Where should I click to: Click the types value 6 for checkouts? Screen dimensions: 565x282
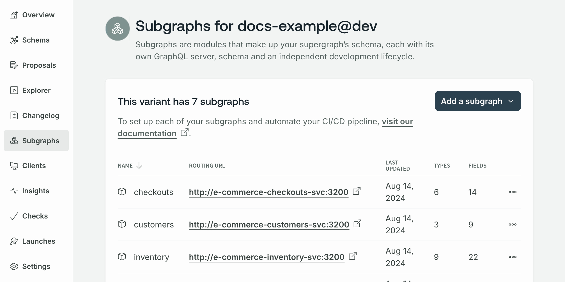coord(436,192)
